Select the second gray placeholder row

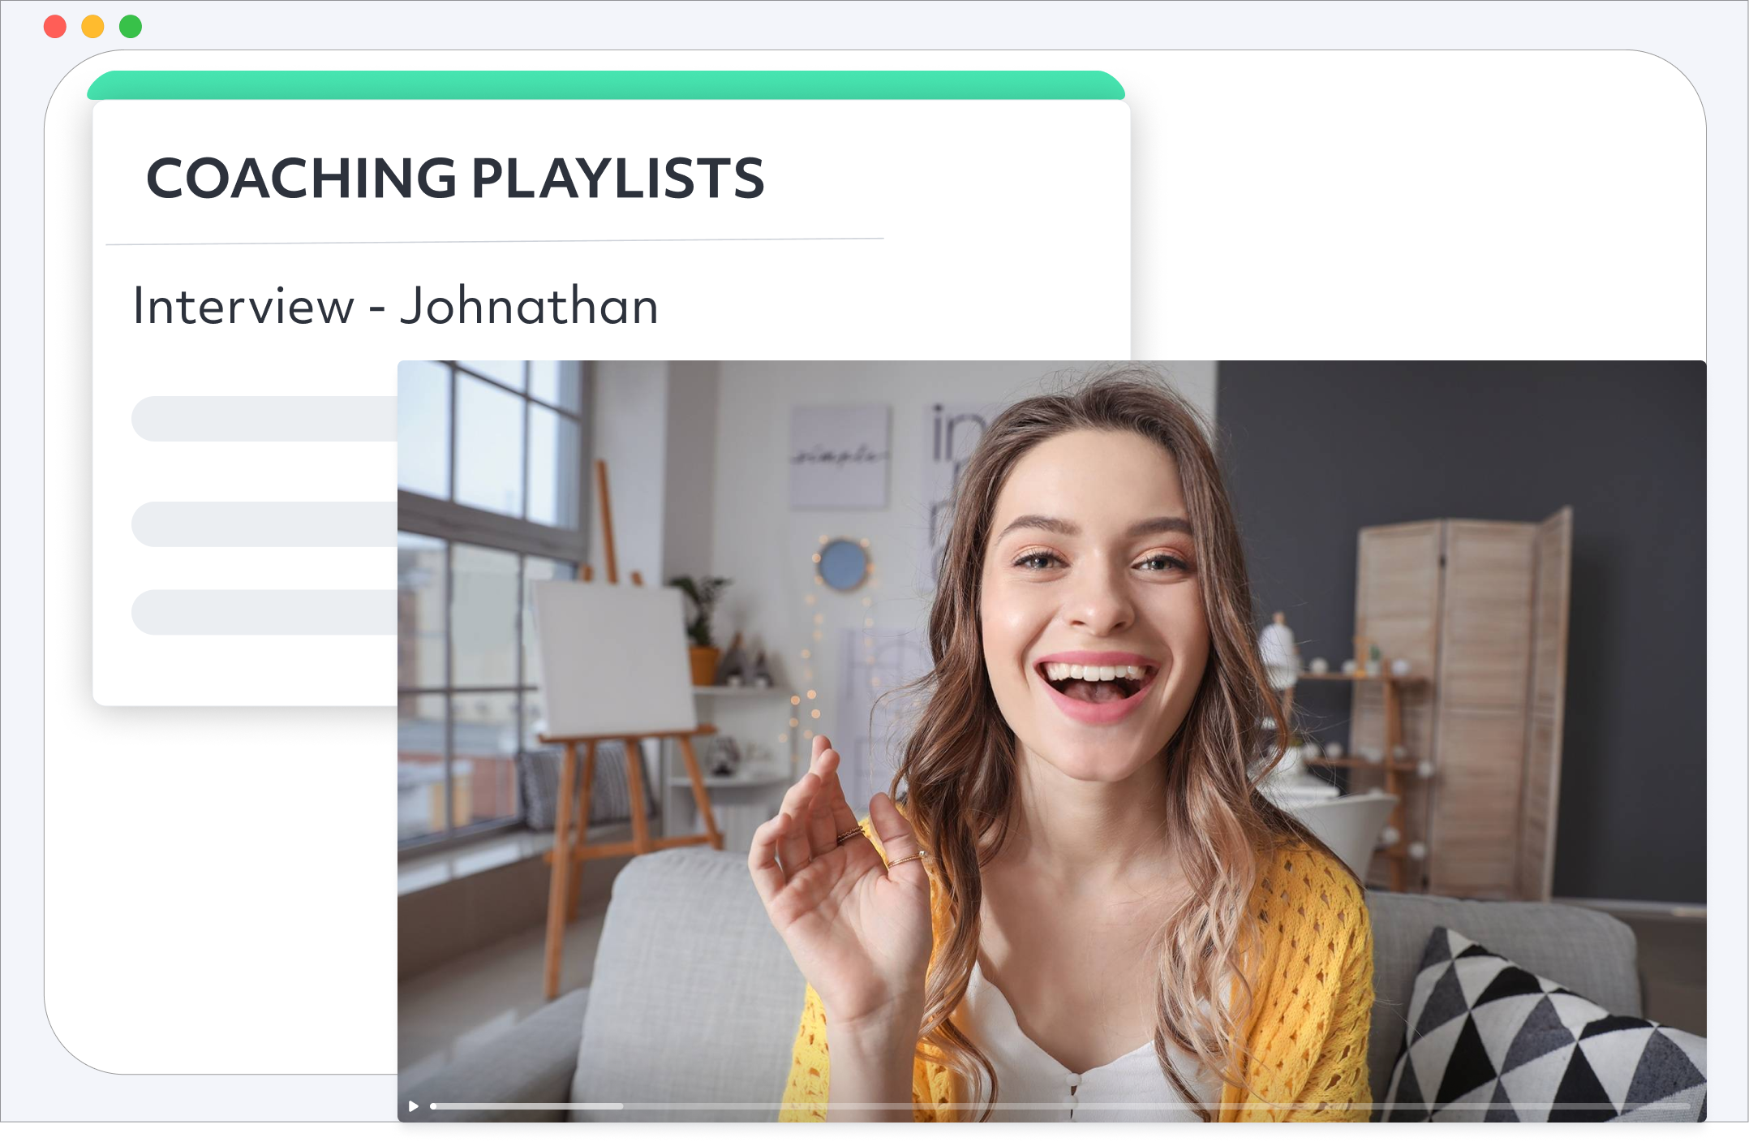click(x=264, y=524)
